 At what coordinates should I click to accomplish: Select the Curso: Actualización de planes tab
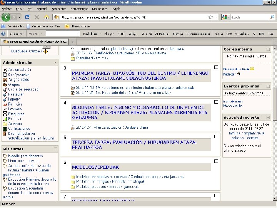[35, 42]
